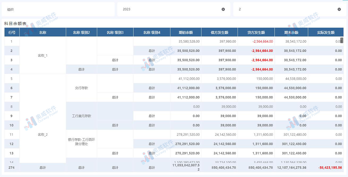Select the 名称_1 group cell
This screenshot has height=177, width=348.
pos(43,56)
